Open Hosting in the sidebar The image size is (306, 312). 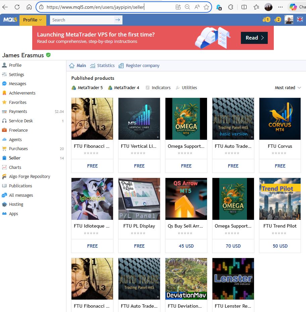(16, 204)
